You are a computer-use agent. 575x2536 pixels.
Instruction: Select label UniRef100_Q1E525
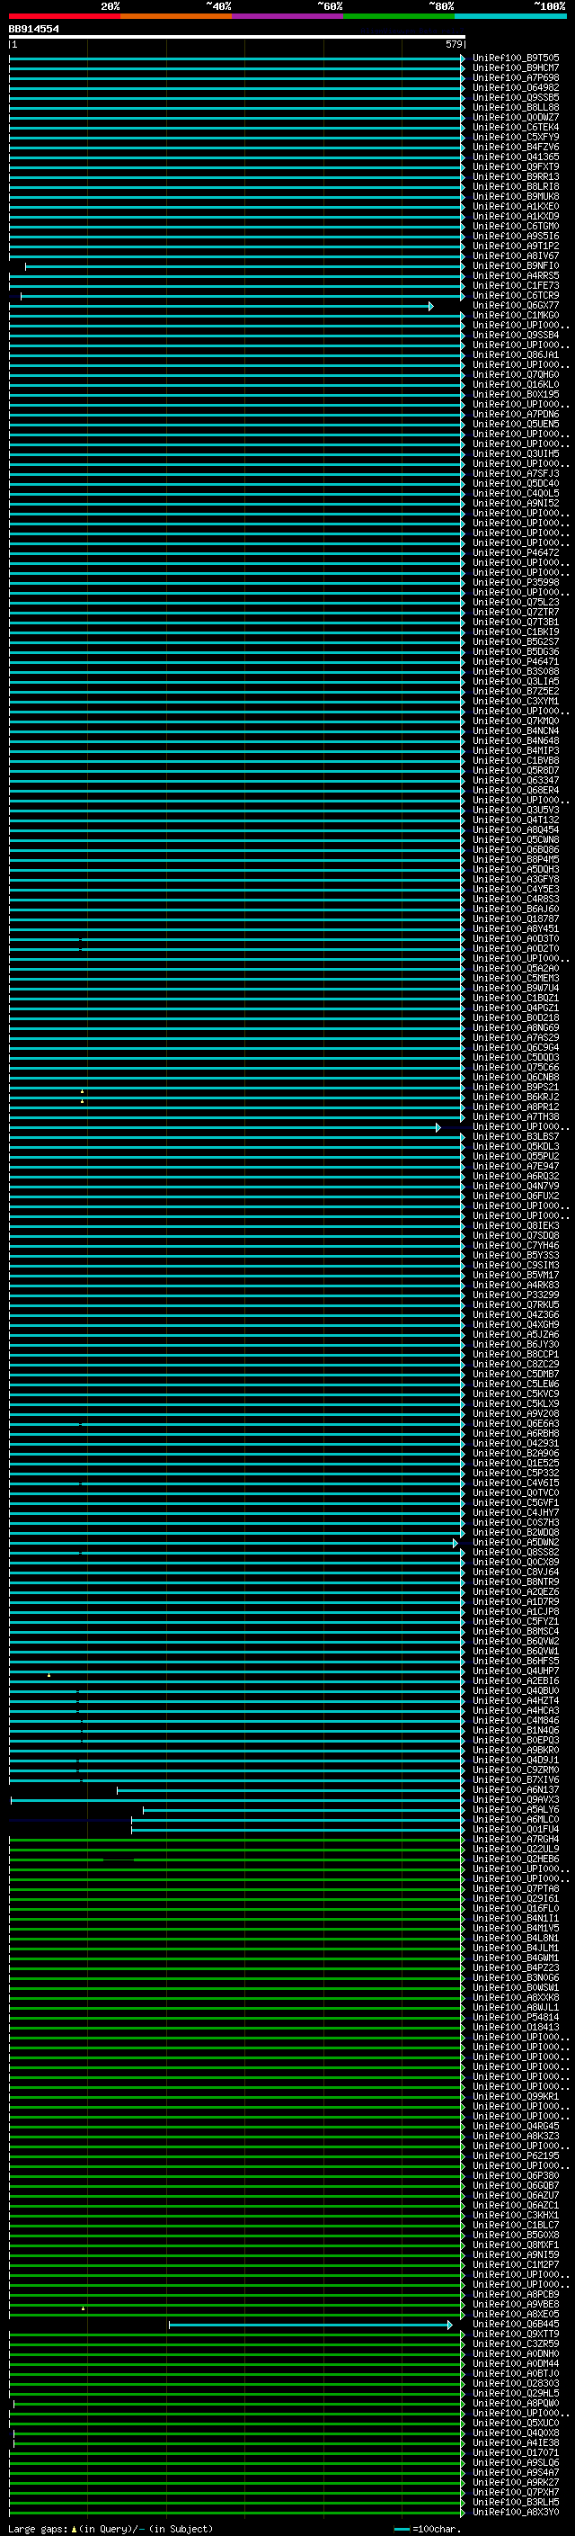point(516,1463)
